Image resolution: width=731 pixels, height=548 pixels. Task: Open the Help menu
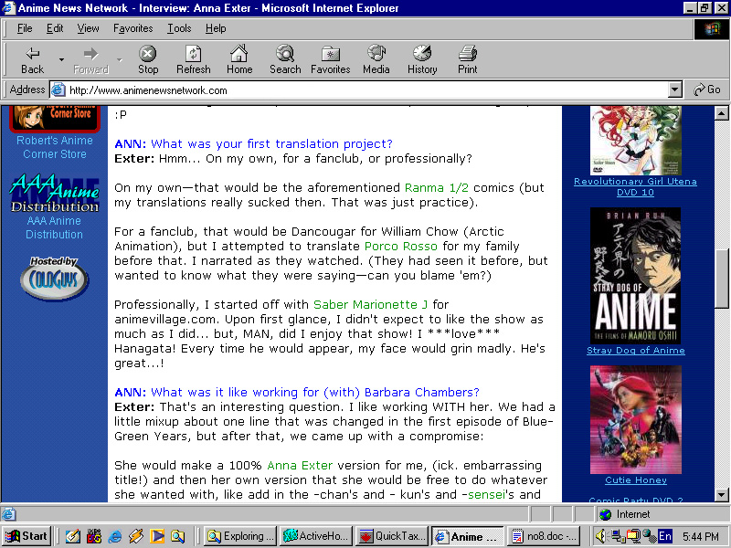coord(216,28)
